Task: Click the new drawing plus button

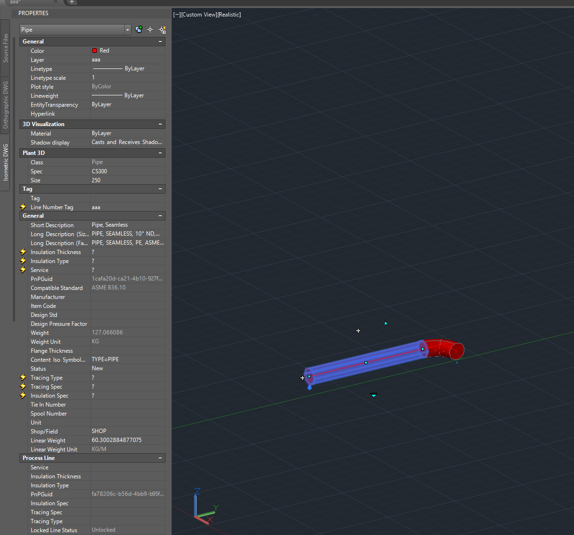Action: pos(71,3)
